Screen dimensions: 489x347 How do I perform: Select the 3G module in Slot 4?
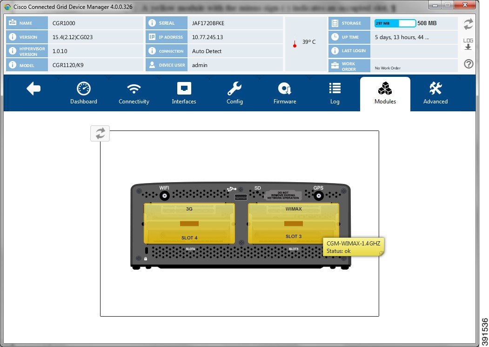189,223
